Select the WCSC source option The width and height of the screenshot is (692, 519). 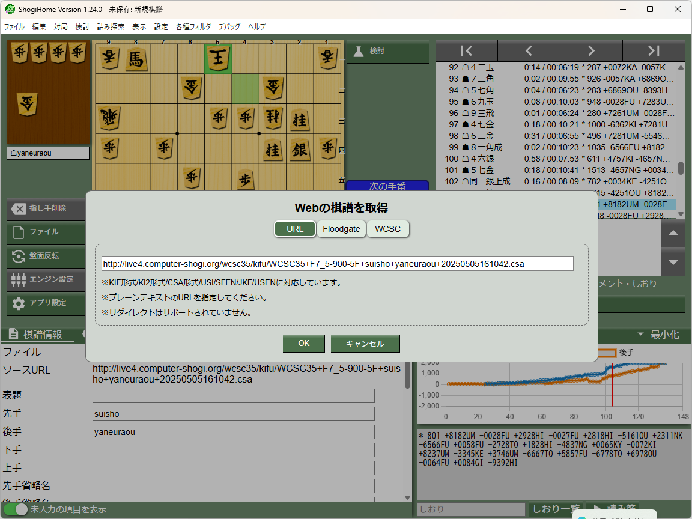(x=388, y=229)
